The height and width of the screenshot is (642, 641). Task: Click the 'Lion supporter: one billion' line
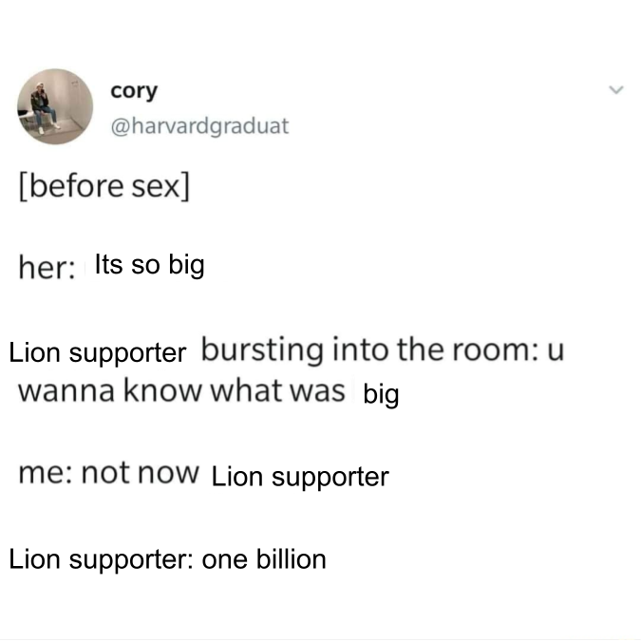click(x=168, y=559)
